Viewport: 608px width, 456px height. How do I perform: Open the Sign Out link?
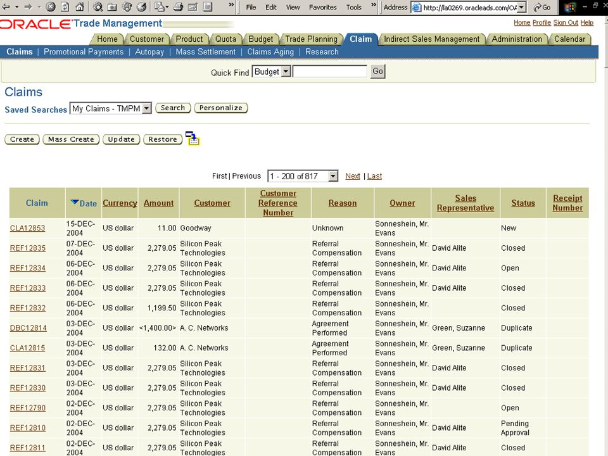click(566, 23)
